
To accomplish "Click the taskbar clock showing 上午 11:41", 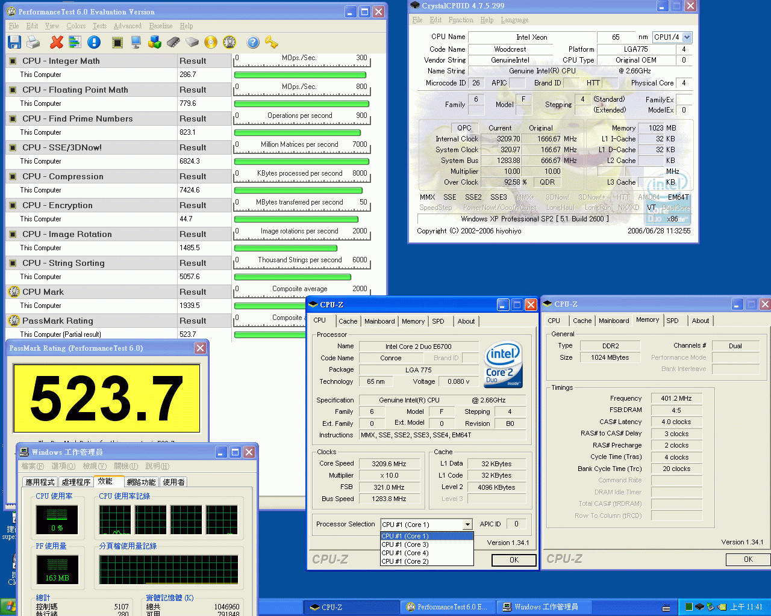I will (746, 607).
